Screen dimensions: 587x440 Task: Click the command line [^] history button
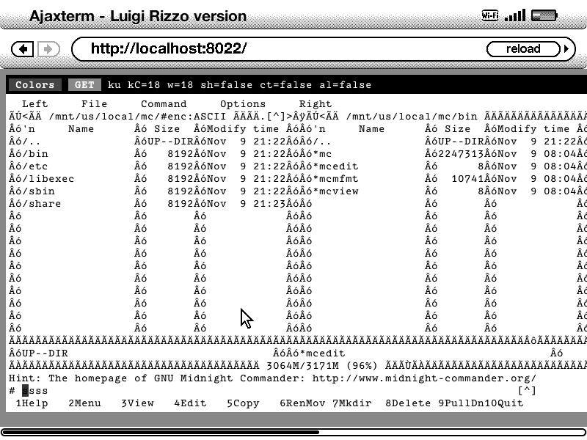[527, 391]
